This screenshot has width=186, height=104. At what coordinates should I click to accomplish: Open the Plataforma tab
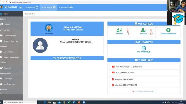pyautogui.click(x=32, y=8)
